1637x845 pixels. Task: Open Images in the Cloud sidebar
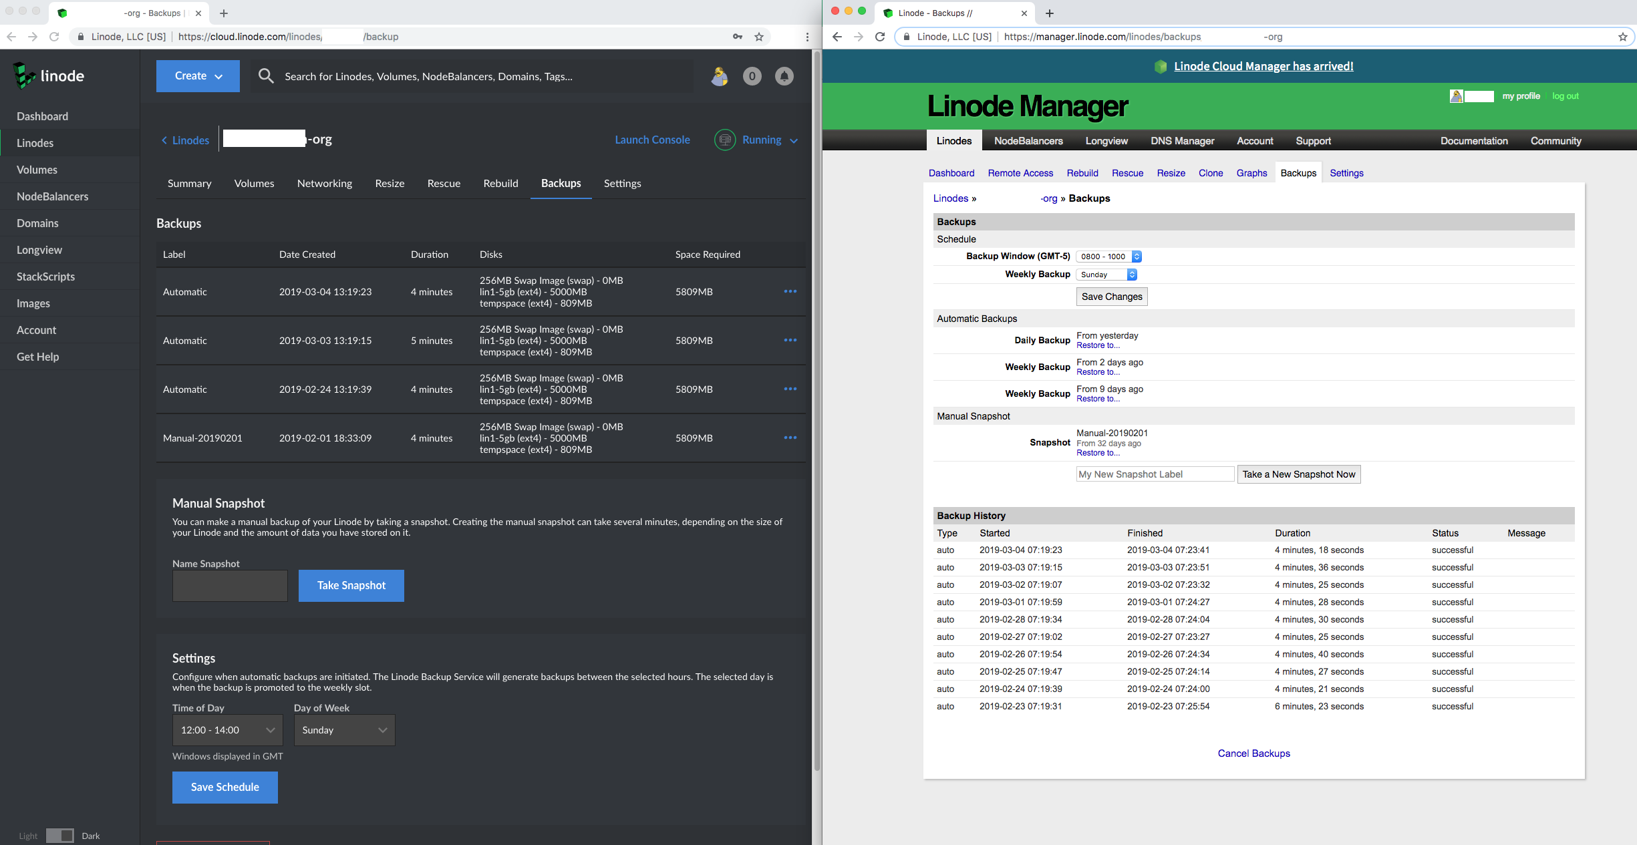tap(33, 303)
